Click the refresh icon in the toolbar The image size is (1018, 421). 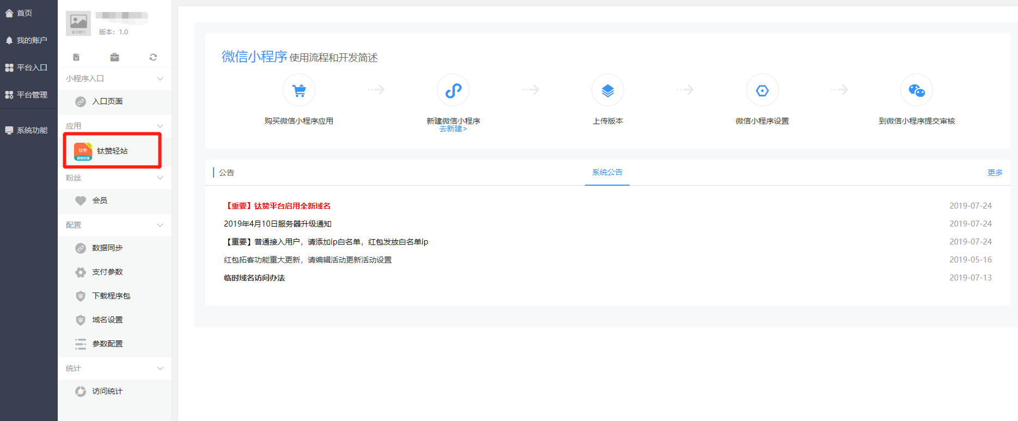coord(153,57)
